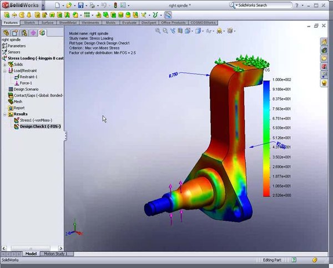Open View Orientation dropdown arrow
Image resolution: width=333 pixels, height=268 pixels.
[192, 32]
